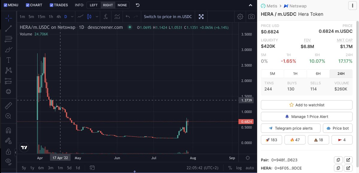Open the chart settings gear
The image size is (359, 173).
coord(240,16)
